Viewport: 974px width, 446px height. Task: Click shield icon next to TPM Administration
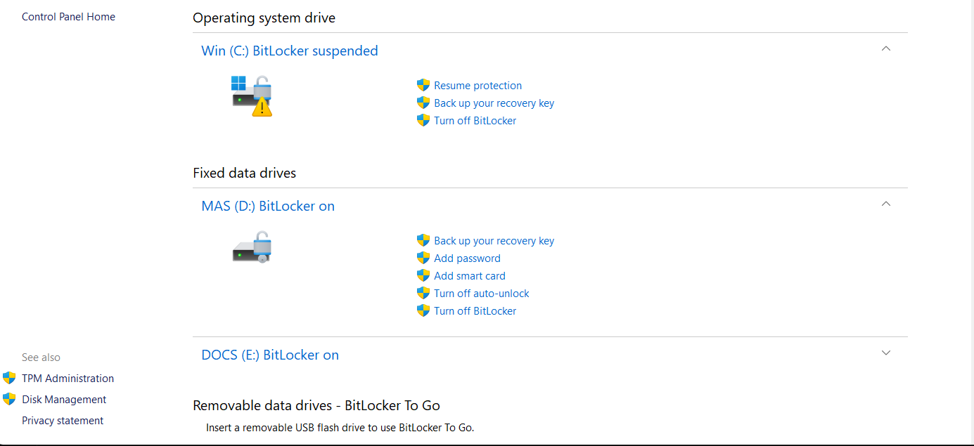(x=9, y=378)
